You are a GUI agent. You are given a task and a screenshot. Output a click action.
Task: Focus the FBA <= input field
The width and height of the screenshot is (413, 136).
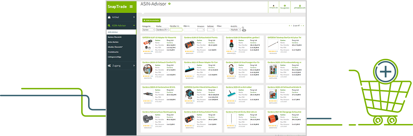[x=190, y=29]
